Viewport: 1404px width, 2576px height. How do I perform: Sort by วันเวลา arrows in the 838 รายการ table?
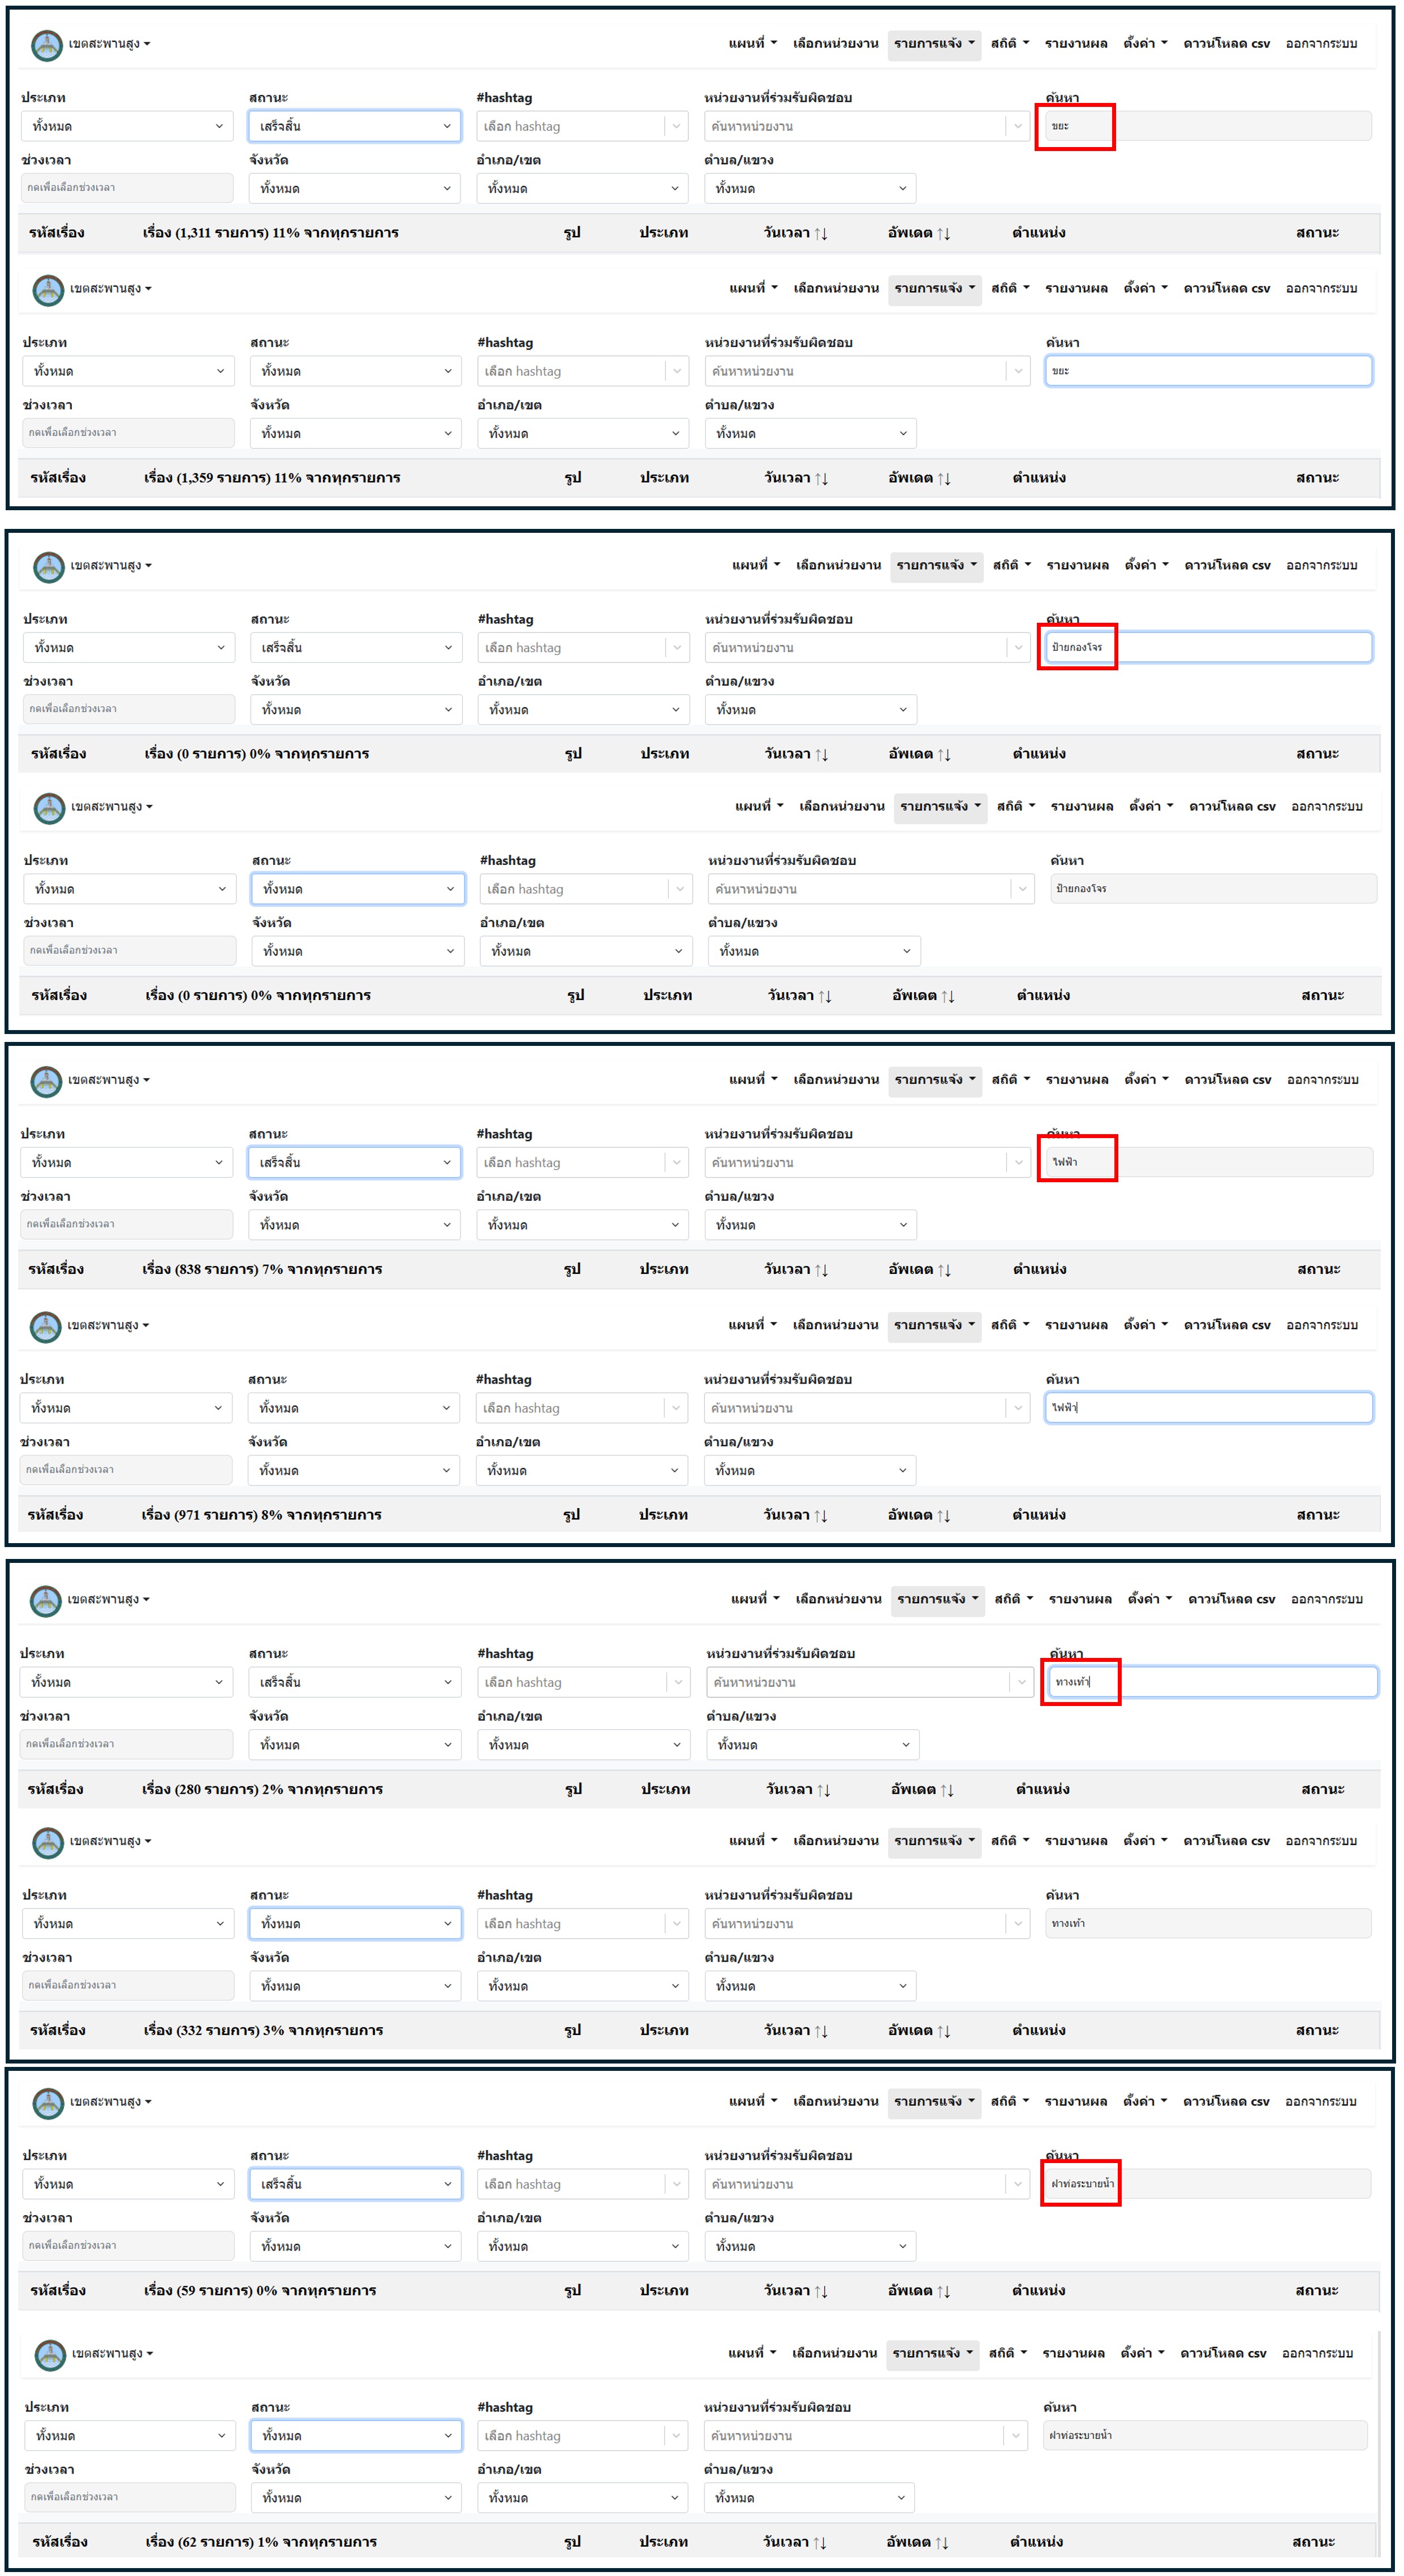(821, 1269)
